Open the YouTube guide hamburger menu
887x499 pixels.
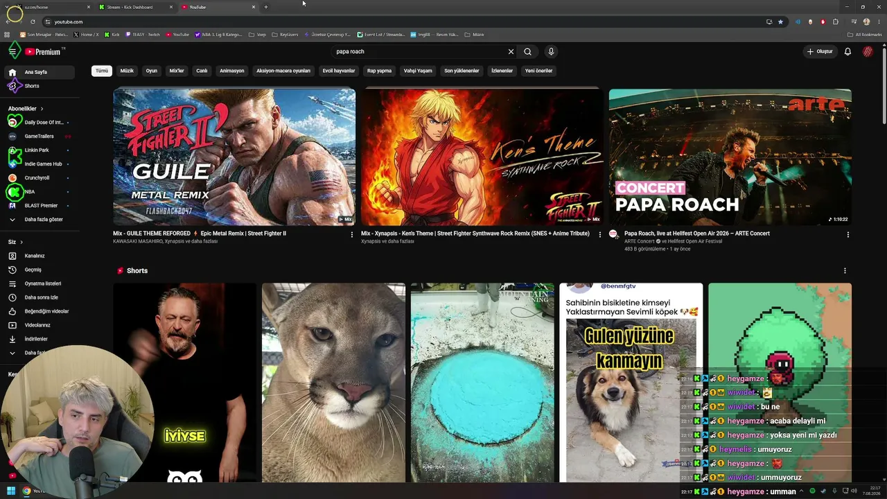click(x=12, y=51)
